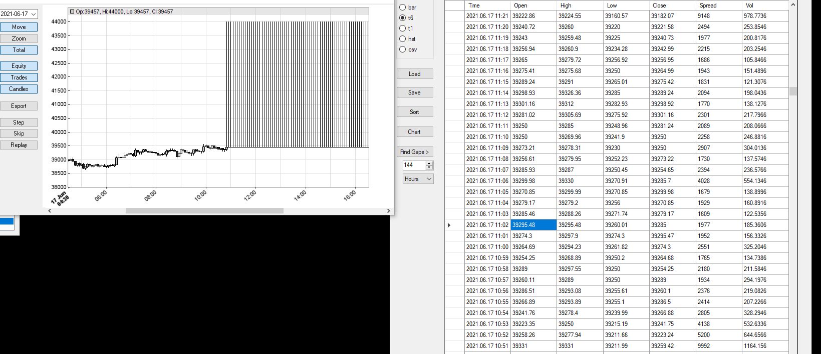The width and height of the screenshot is (821, 354).
Task: Click the Find Gaps button
Action: 414,152
